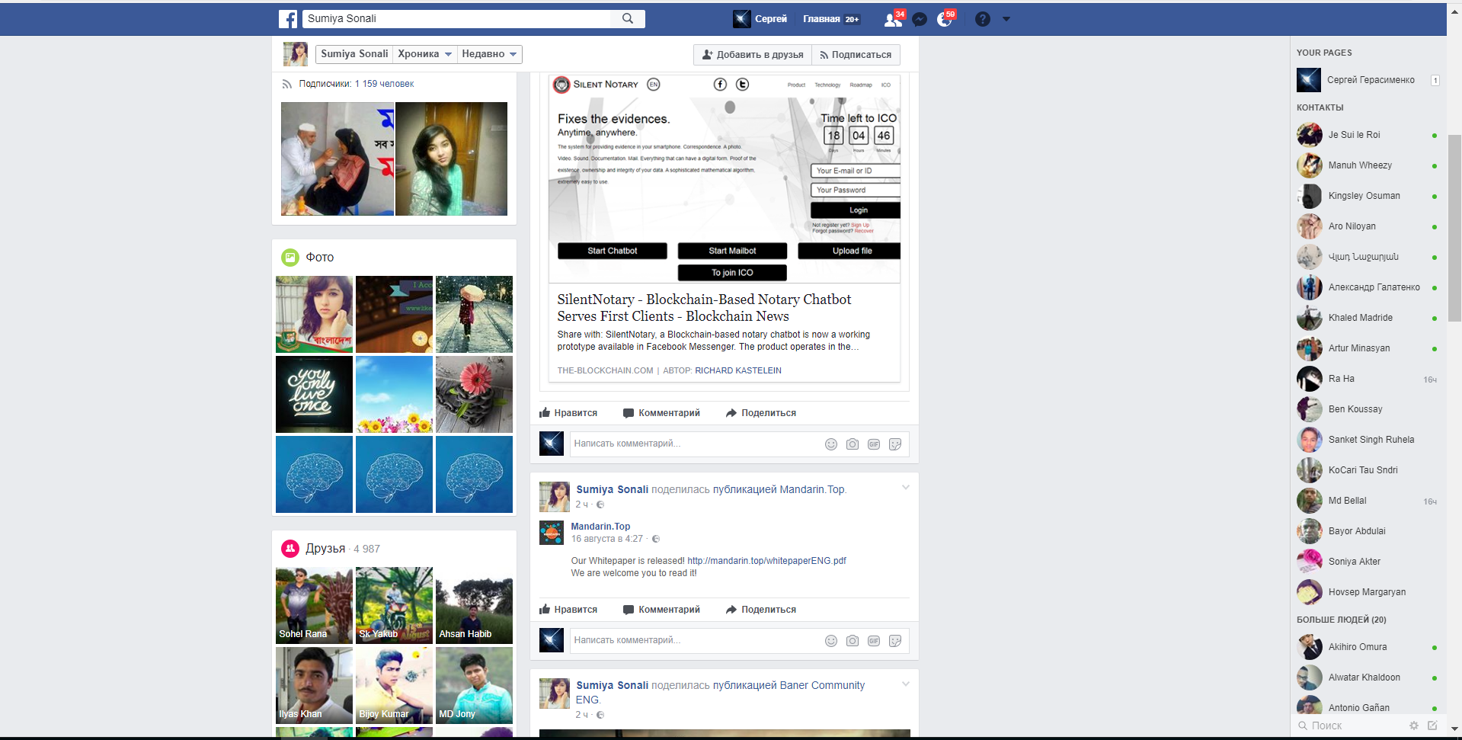Click Start Chatbot in SilentNotary preview
Viewport: 1462px width, 740px height.
[613, 251]
